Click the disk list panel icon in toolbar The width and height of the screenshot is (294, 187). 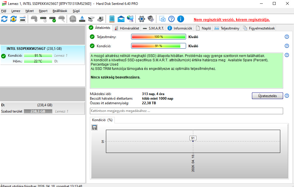(23, 19)
